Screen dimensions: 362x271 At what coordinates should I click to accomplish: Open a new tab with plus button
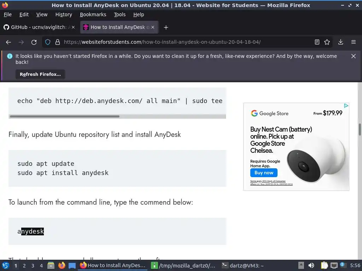pos(166,28)
